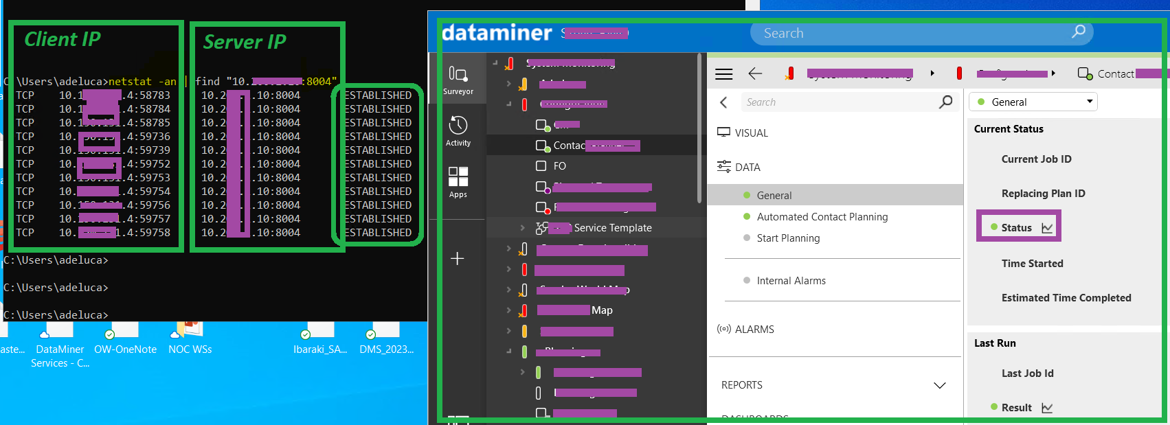
Task: Expand the Map view tree node arrow
Action: coord(508,310)
